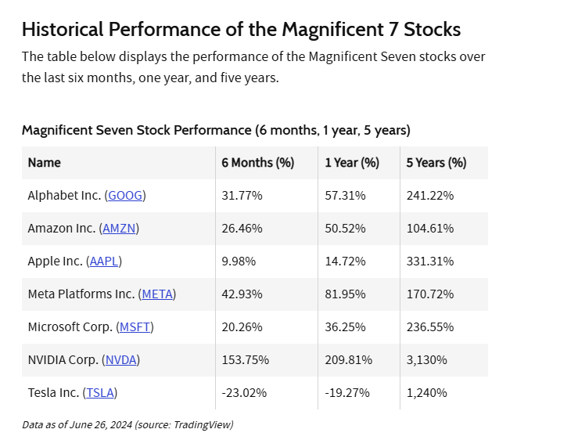The height and width of the screenshot is (440, 578).
Task: Click Meta's 81.95% one-year value
Action: (x=346, y=294)
